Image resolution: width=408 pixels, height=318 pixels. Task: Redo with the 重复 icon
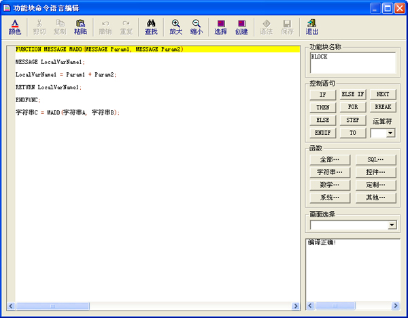126,27
